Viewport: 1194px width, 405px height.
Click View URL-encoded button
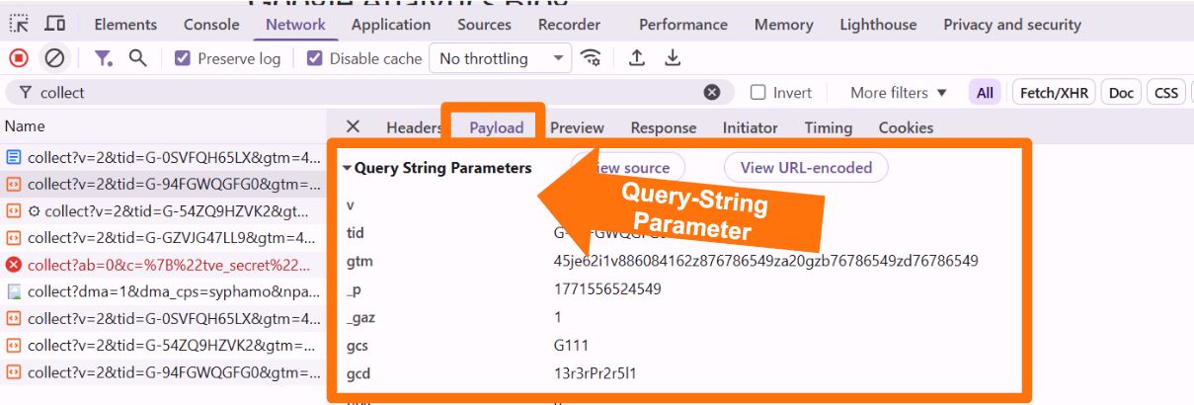[806, 167]
